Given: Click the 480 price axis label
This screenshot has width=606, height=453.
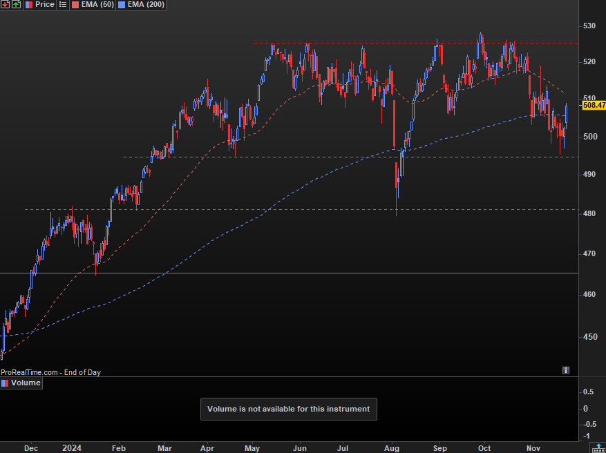Looking at the screenshot, I should click(589, 213).
